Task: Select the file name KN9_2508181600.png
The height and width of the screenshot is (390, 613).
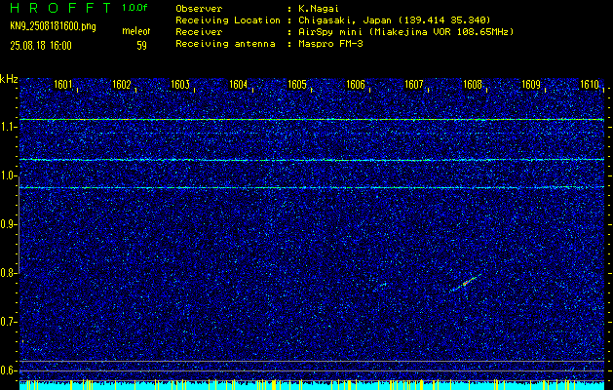Action: [x=53, y=27]
